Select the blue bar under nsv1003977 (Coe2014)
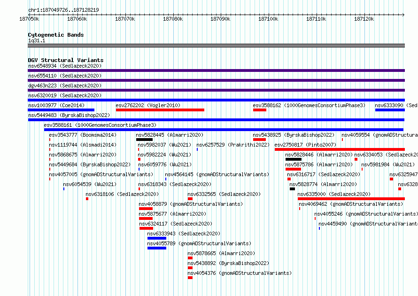Screen dimensions: 418x296 [61, 110]
